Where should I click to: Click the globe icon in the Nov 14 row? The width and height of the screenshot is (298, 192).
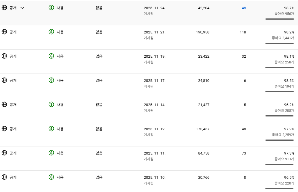tap(4, 105)
